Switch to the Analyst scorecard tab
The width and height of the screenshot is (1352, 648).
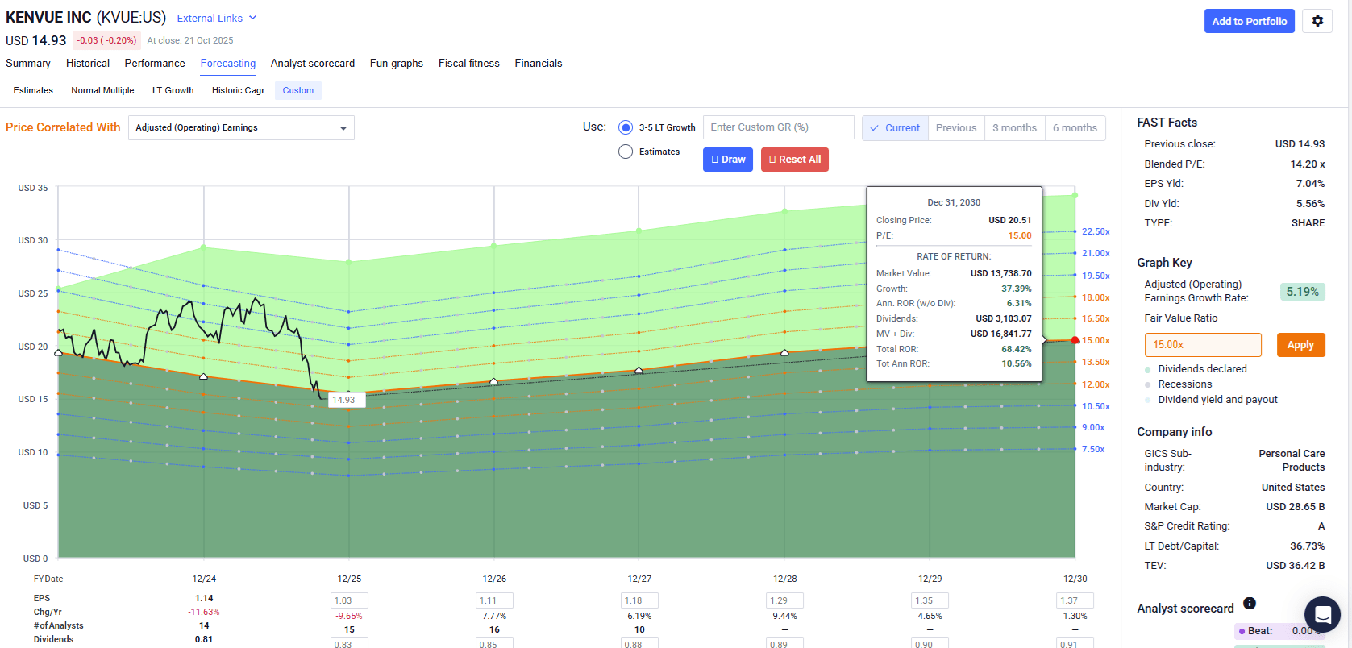pyautogui.click(x=312, y=64)
